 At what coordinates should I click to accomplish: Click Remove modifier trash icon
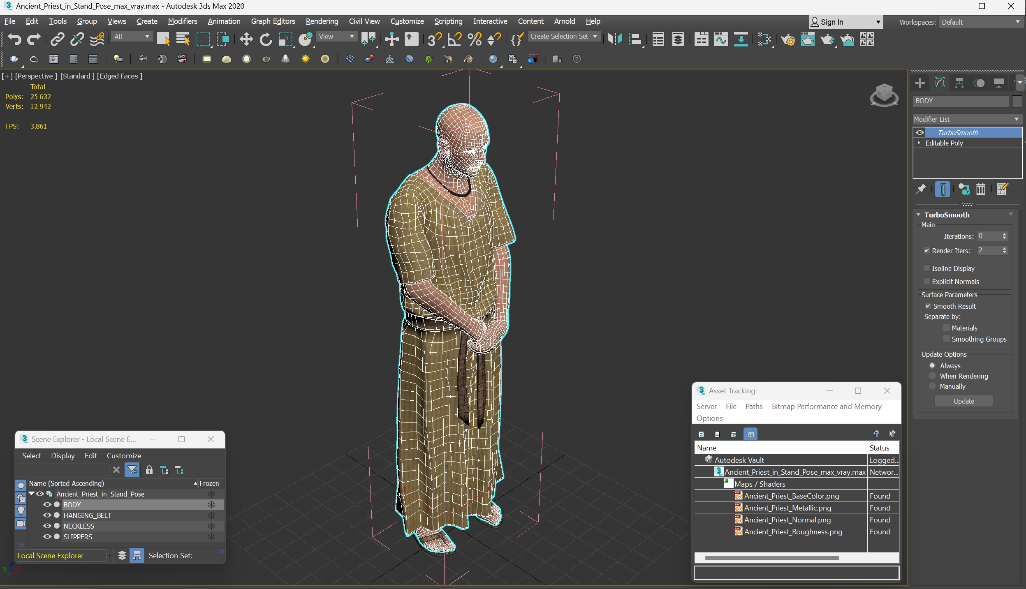click(981, 189)
